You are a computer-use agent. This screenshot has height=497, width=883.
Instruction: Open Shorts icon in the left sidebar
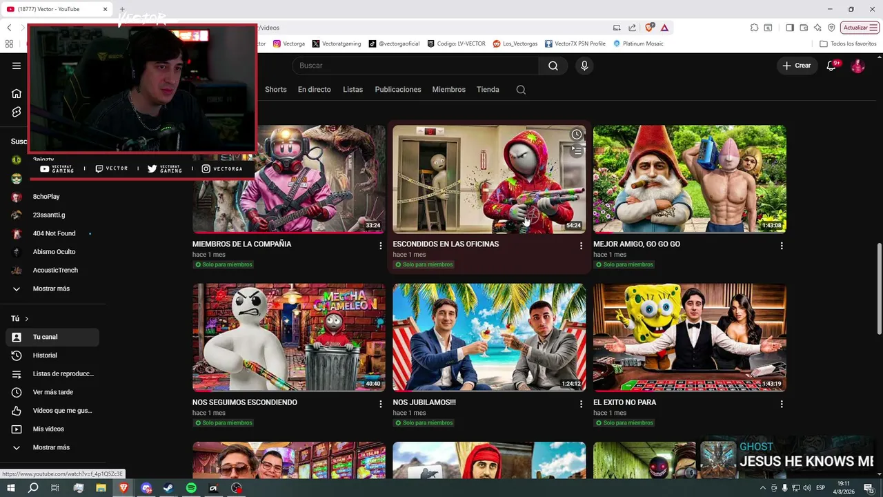(17, 112)
